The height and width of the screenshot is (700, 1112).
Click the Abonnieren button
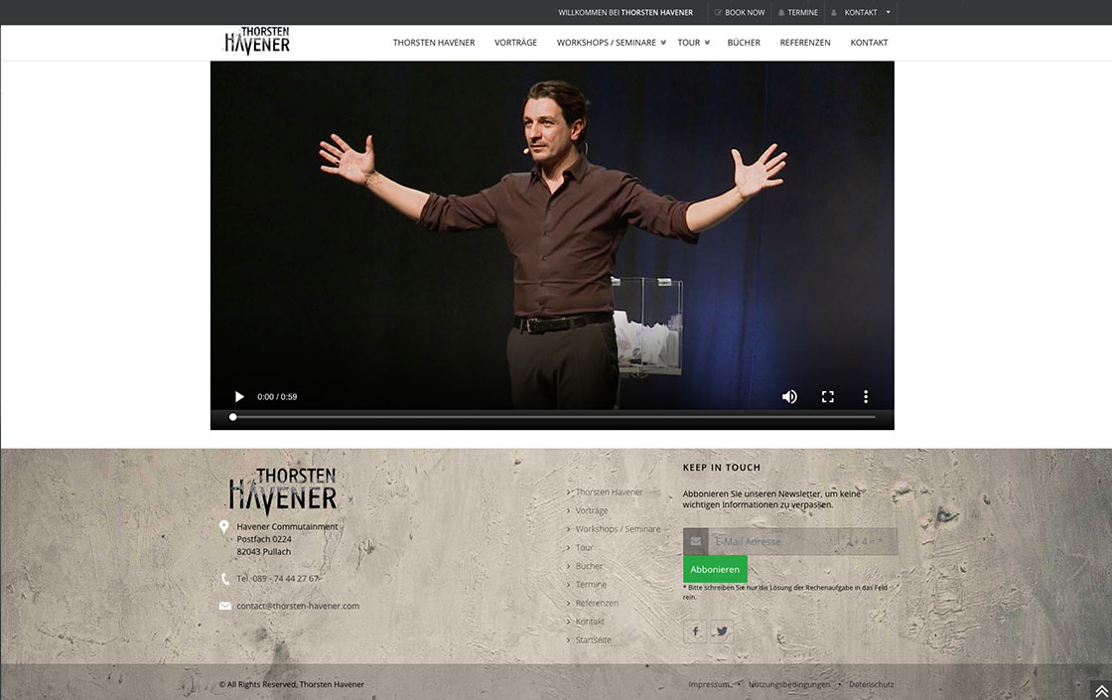(715, 570)
